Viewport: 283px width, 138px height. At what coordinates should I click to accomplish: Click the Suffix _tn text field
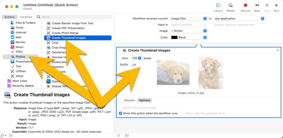136,65
